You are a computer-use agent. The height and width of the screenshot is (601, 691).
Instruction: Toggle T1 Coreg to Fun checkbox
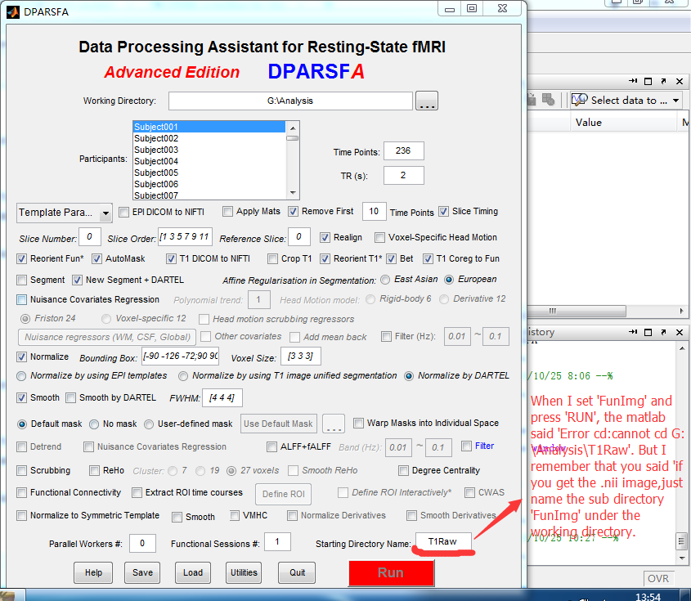click(428, 258)
